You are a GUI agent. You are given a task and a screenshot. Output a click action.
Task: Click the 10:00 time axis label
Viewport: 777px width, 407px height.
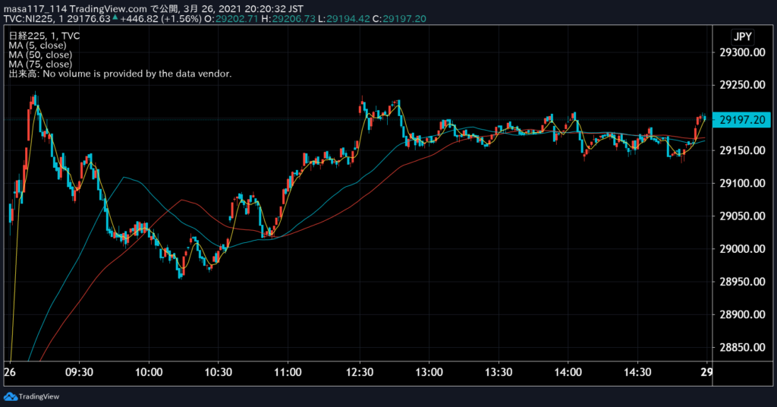(x=149, y=372)
